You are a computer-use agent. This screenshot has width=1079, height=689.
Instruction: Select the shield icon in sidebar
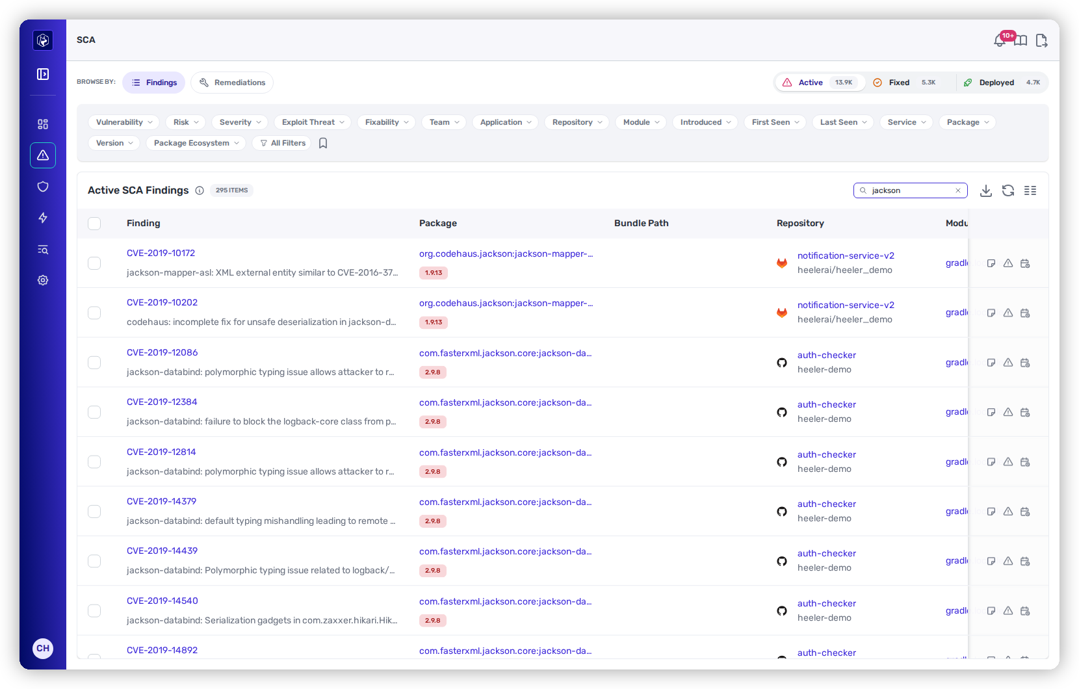(43, 187)
